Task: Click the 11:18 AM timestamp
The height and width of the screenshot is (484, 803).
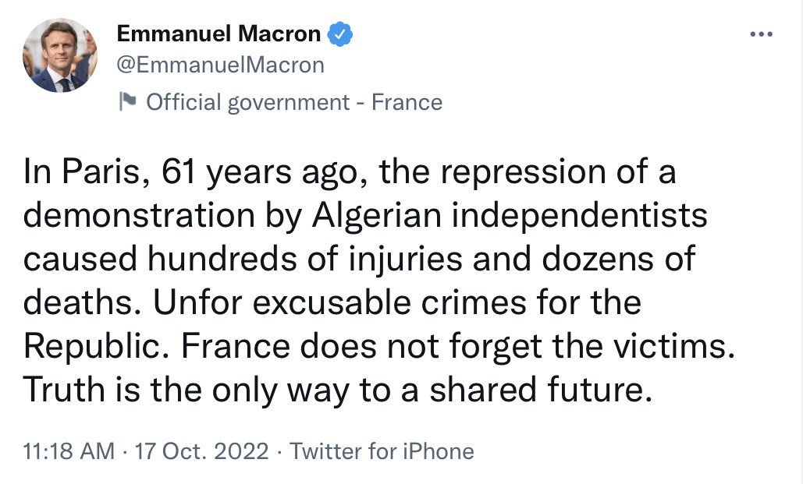Action: click(69, 451)
